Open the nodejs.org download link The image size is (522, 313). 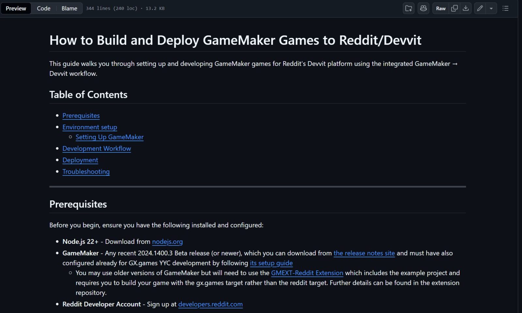point(167,242)
